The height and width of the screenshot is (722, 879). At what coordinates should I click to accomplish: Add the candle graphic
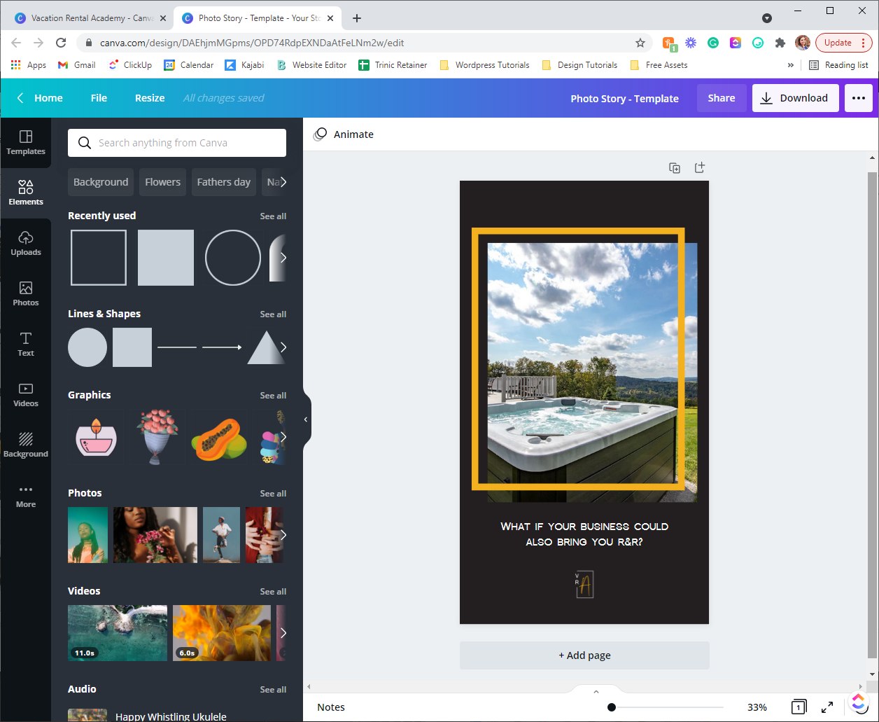(x=96, y=437)
